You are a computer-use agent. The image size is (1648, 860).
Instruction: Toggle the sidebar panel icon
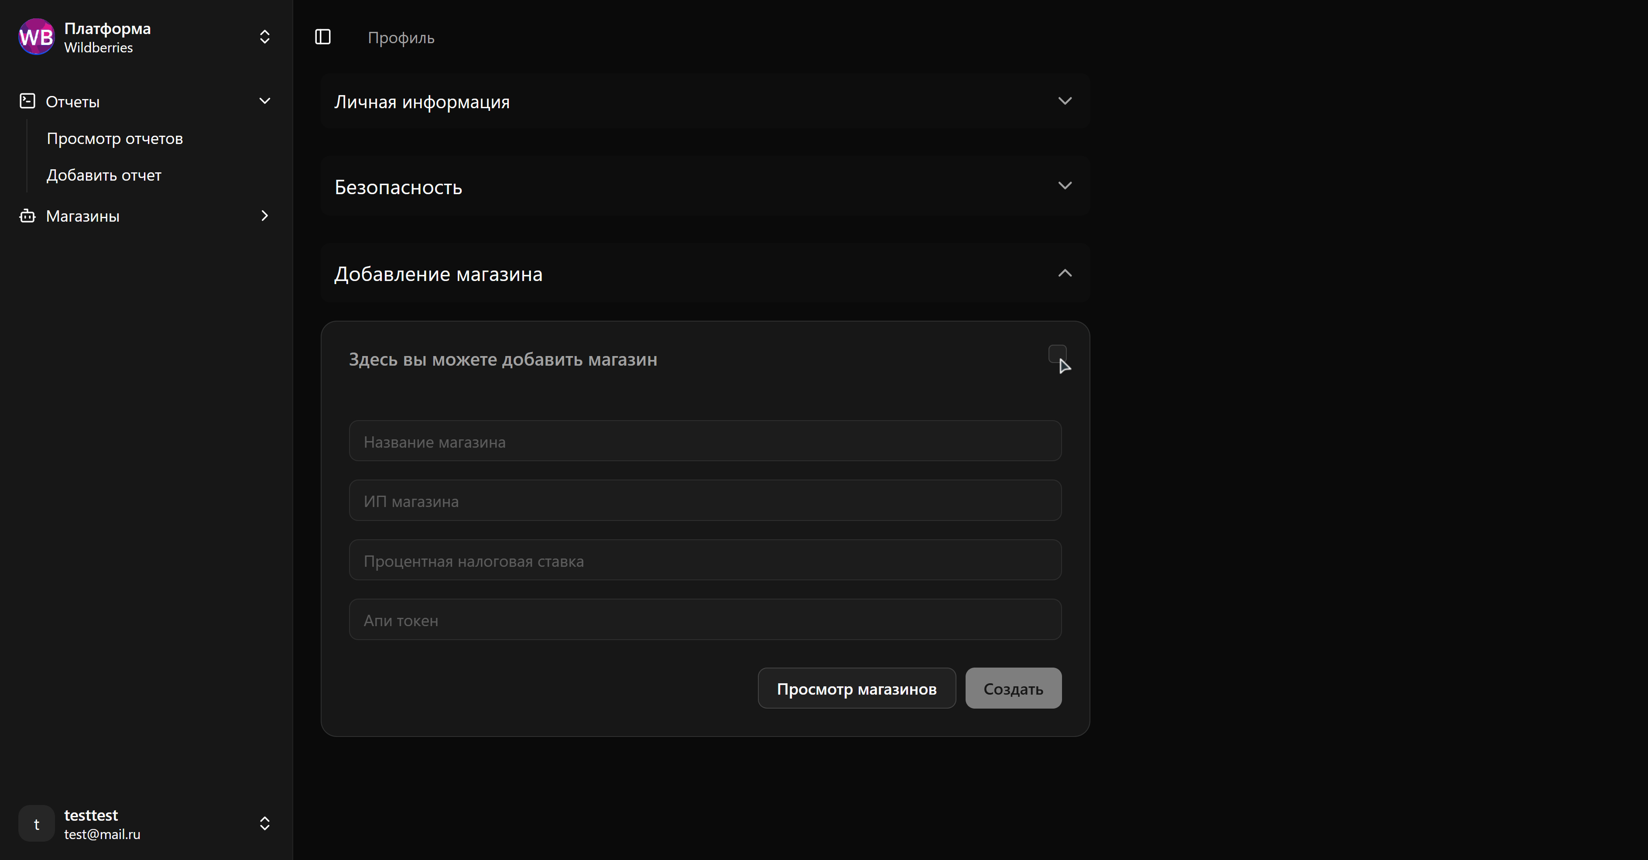[323, 37]
